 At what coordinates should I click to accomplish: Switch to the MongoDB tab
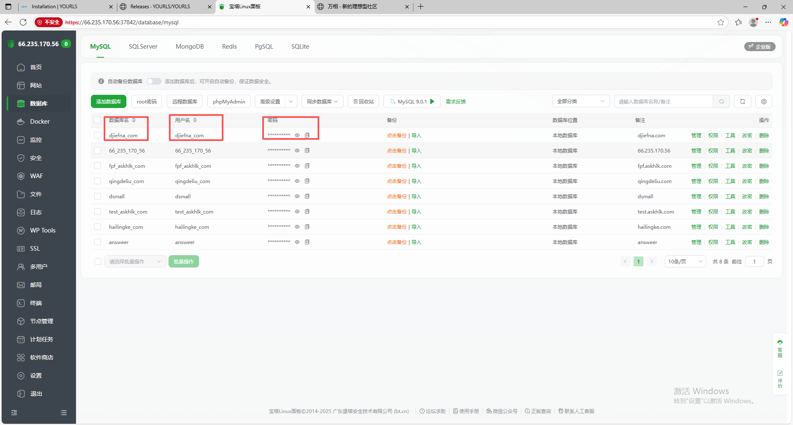coord(190,47)
